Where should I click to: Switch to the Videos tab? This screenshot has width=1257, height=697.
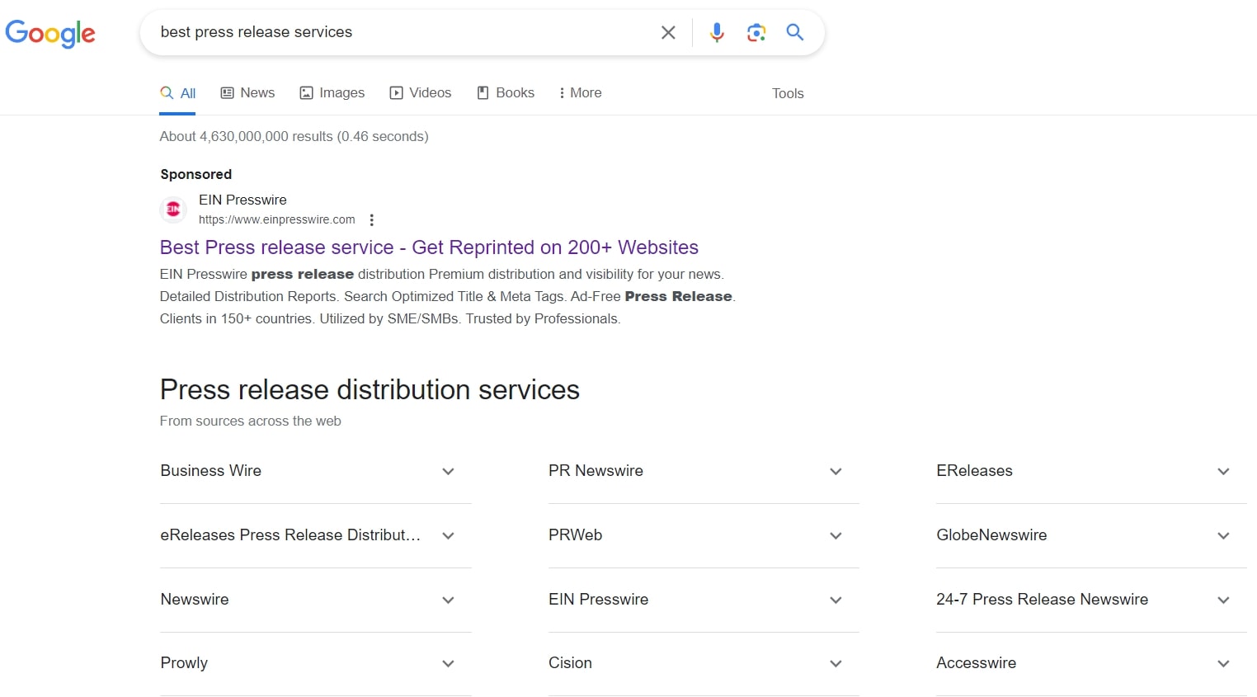(421, 93)
